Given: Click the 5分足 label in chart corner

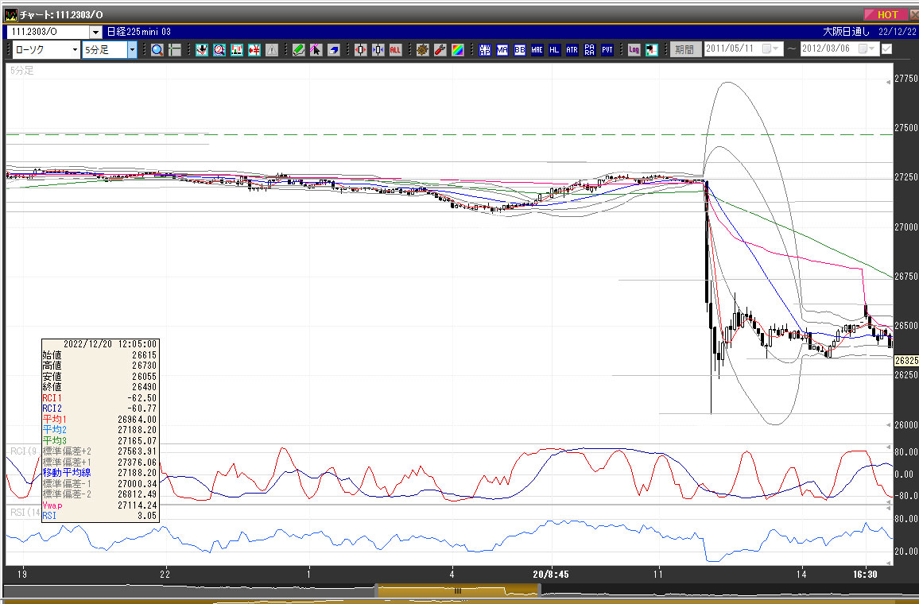Looking at the screenshot, I should 21,70.
